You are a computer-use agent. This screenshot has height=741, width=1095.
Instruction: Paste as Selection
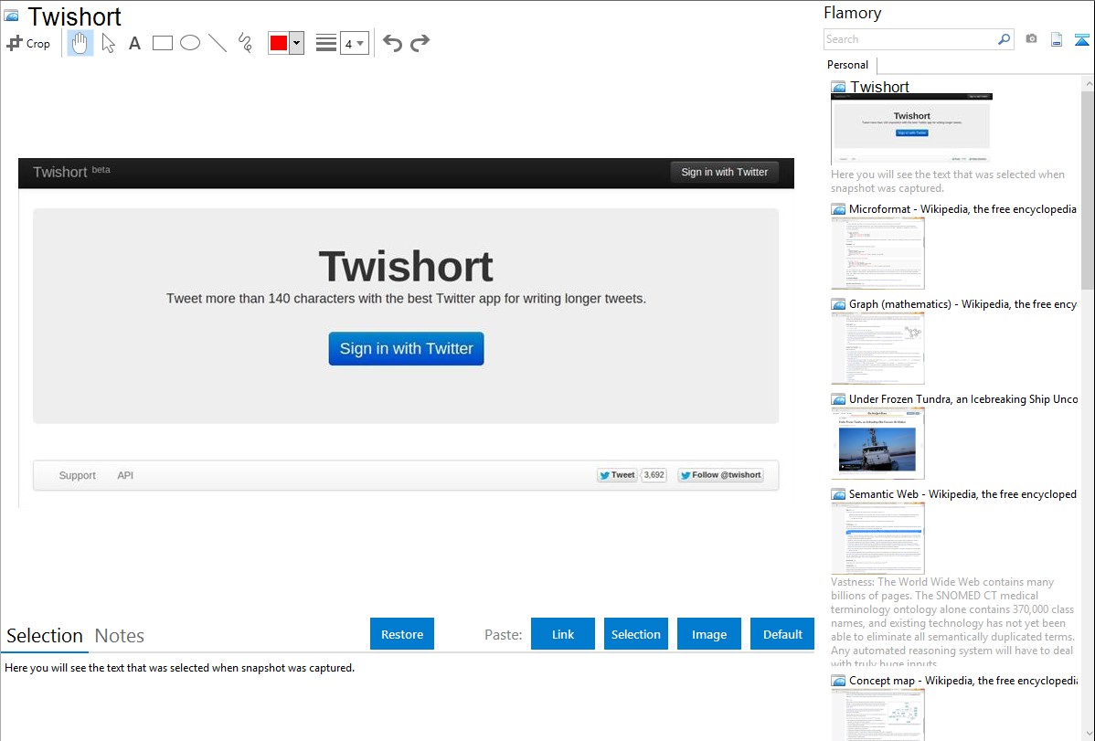pyautogui.click(x=635, y=634)
